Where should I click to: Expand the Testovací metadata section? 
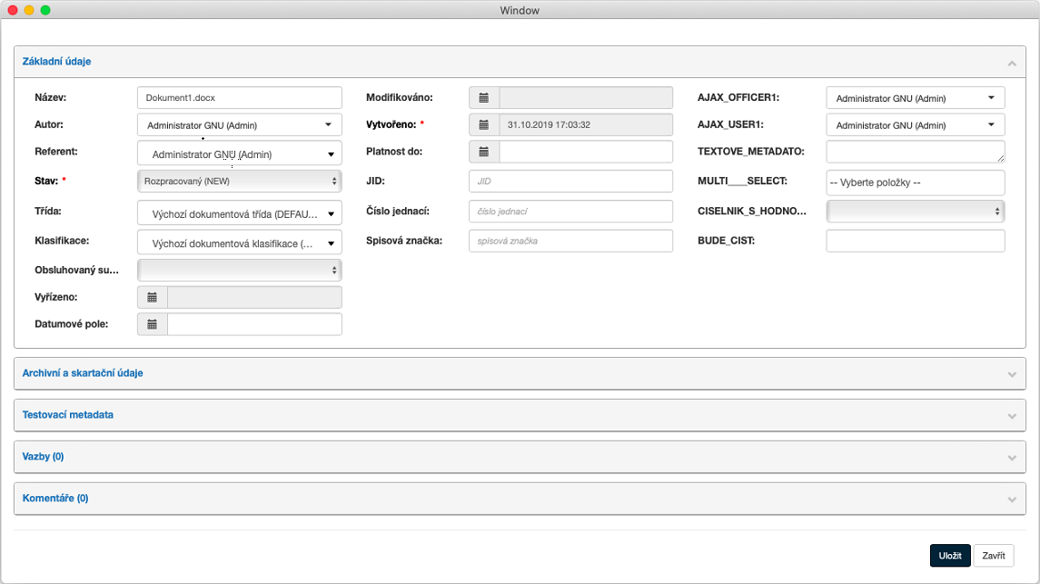[520, 415]
